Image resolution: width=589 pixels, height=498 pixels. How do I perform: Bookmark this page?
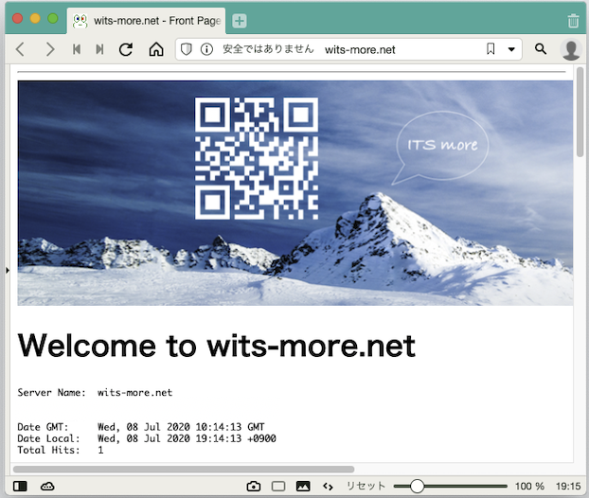[x=491, y=49]
